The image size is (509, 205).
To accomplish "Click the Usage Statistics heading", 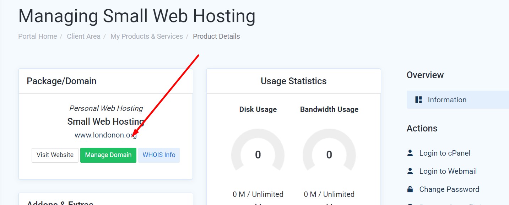I will pyautogui.click(x=294, y=81).
